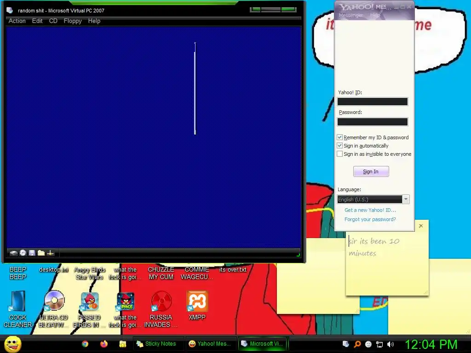
Task: Open the Floppy menu in Virtual PC
Action: tap(73, 21)
